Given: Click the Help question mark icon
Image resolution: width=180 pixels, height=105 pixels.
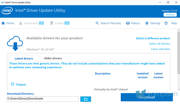Looking at the screenshot, I should (166, 23).
